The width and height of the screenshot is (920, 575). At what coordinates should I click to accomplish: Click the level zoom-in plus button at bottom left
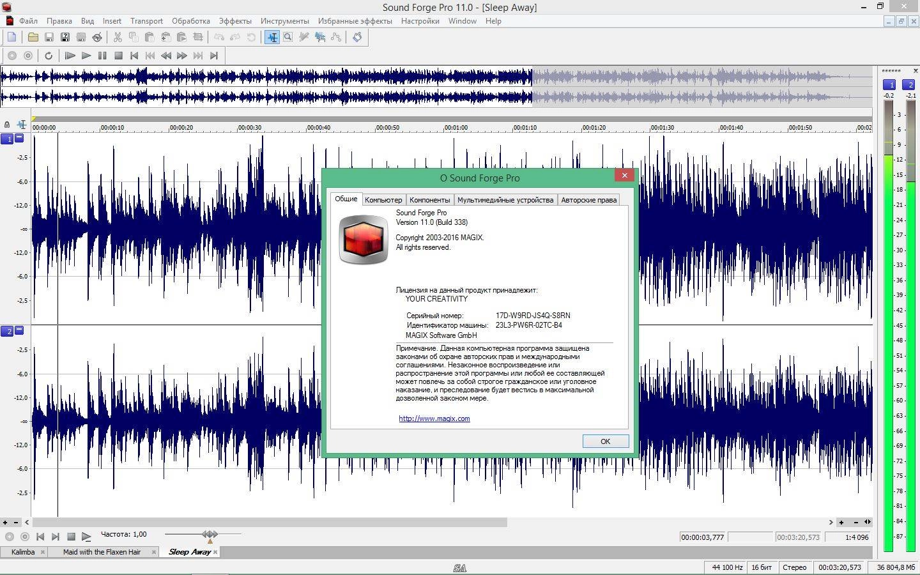click(x=5, y=523)
